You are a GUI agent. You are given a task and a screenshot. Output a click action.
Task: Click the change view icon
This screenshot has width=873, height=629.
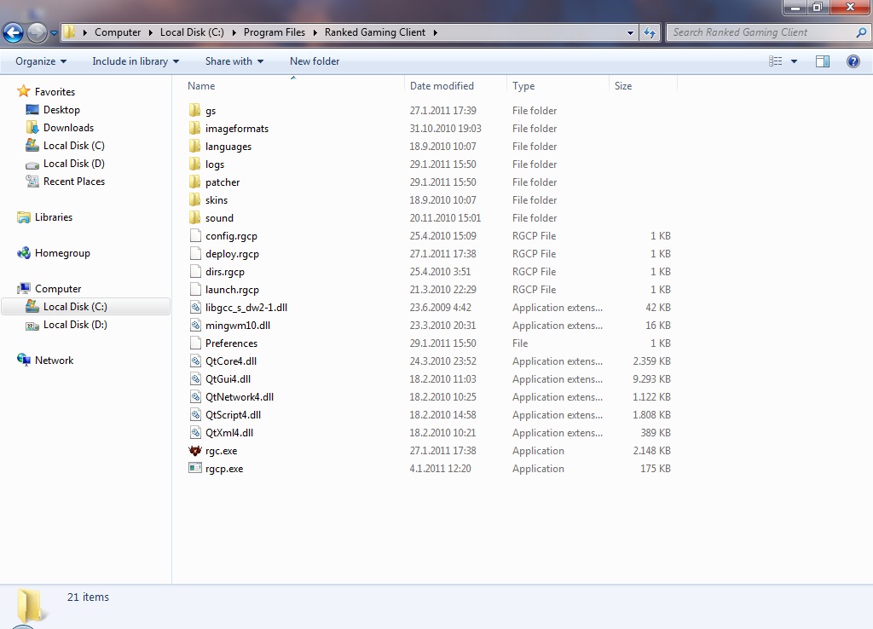pyautogui.click(x=776, y=61)
